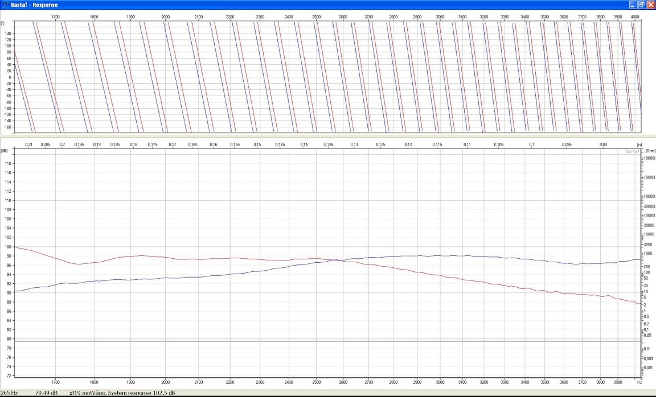Click the 100 dB label on magnitude axis
Screen dimensions: 656x397
8,247
